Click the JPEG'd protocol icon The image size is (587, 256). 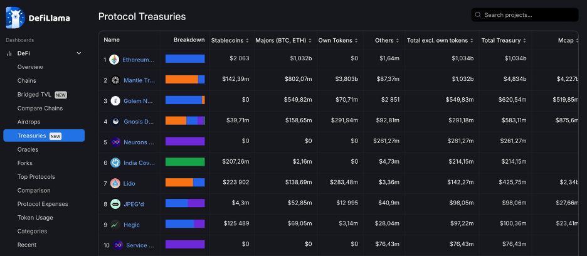[x=115, y=204]
